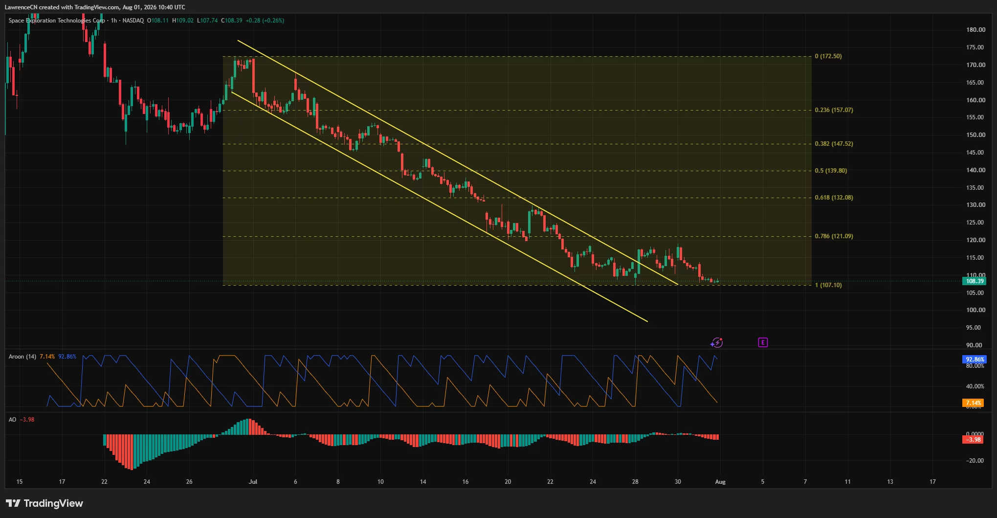Select the Fibonacci 0.382 (147.52) level label
997x518 pixels.
834,144
